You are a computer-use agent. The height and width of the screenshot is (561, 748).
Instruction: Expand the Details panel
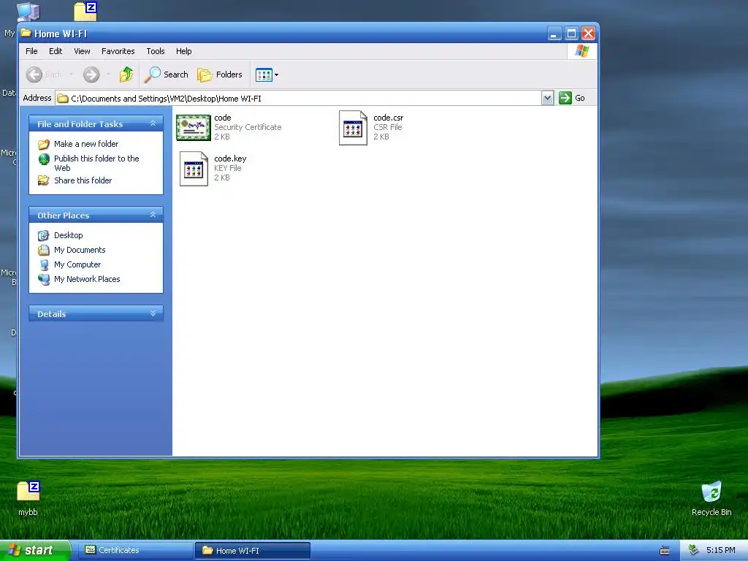click(153, 313)
